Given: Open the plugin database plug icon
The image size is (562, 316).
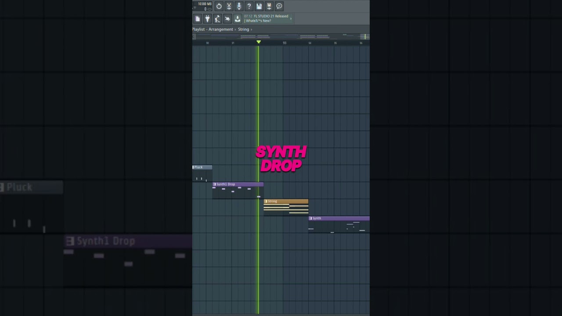Looking at the screenshot, I should (208, 18).
